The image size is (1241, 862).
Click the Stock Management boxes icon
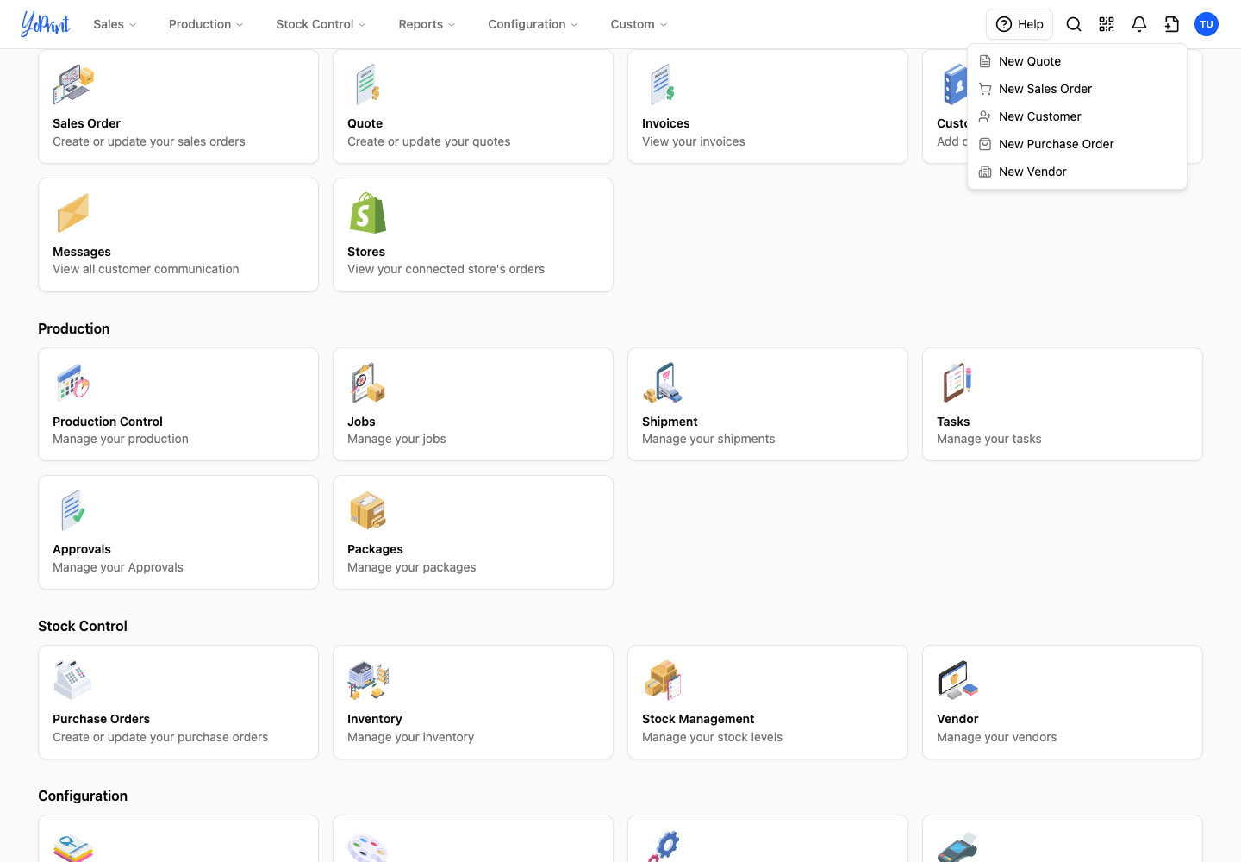point(663,680)
